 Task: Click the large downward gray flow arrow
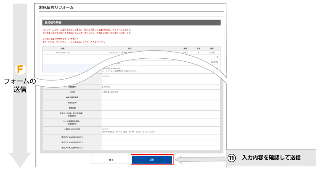point(20,85)
